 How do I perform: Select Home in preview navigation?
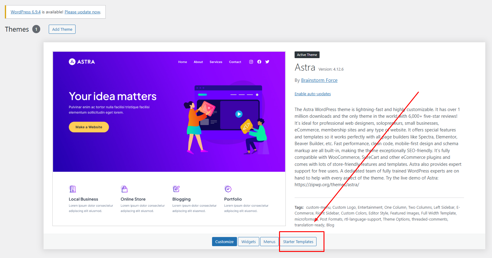pos(182,62)
